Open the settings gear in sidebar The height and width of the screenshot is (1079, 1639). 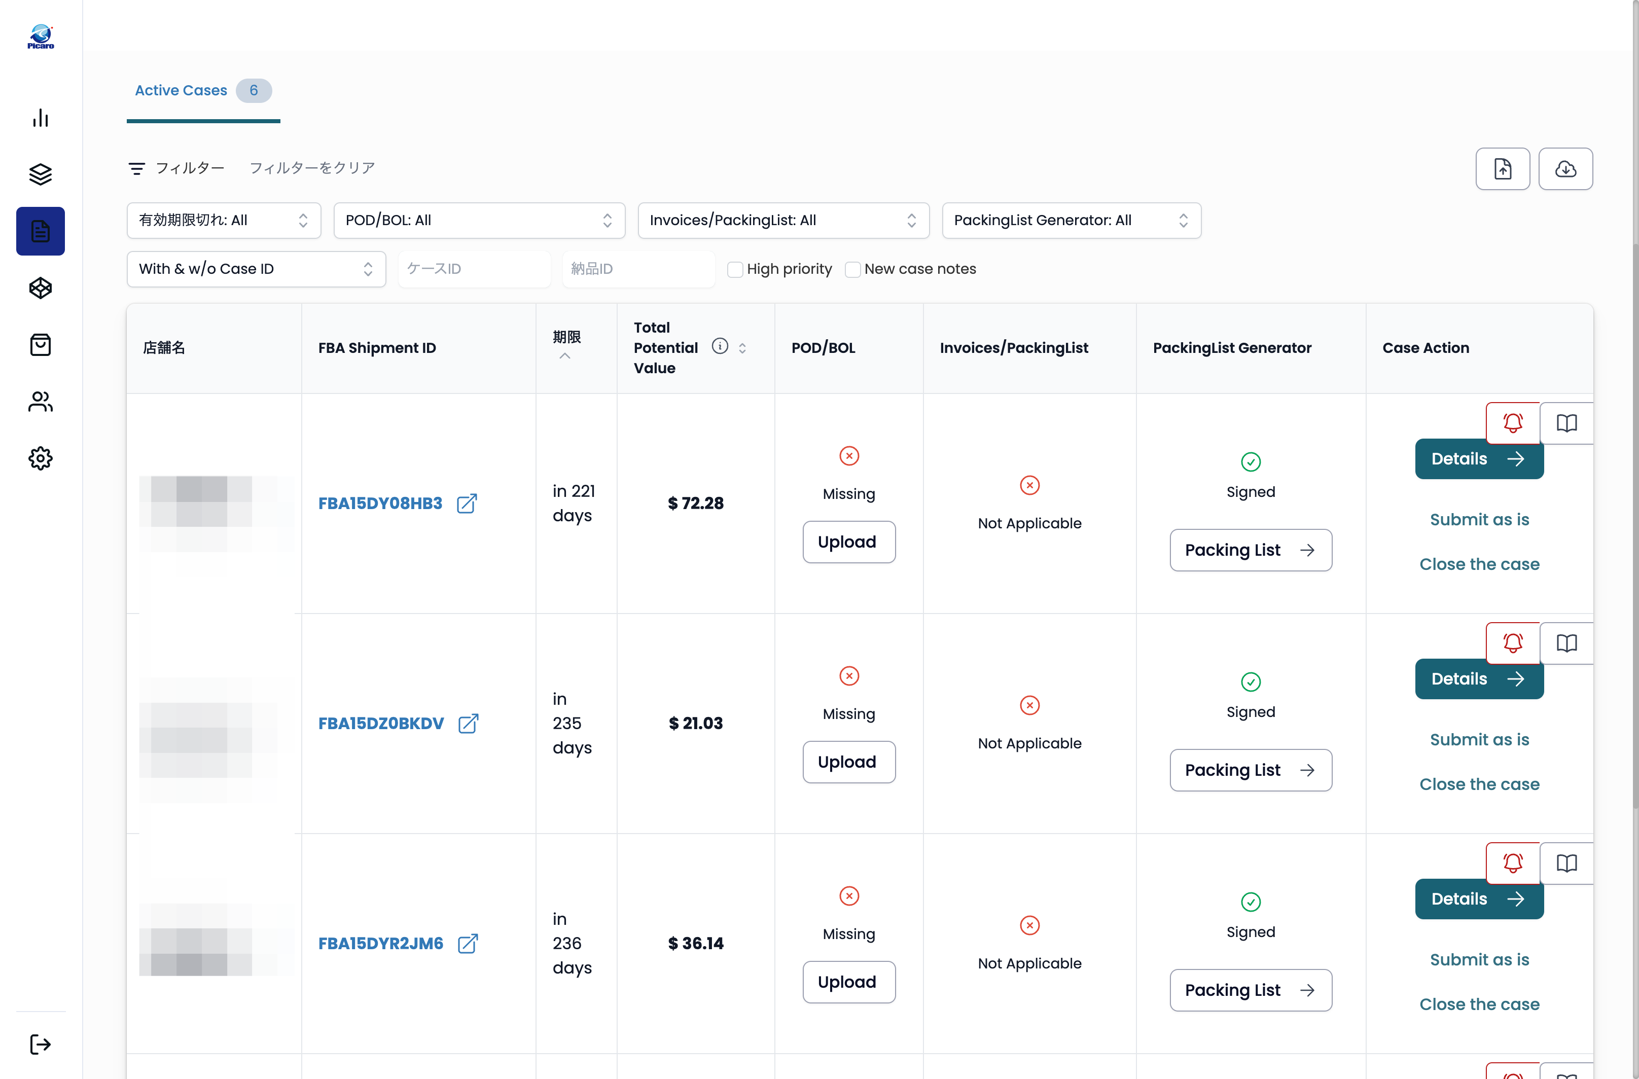click(x=41, y=458)
